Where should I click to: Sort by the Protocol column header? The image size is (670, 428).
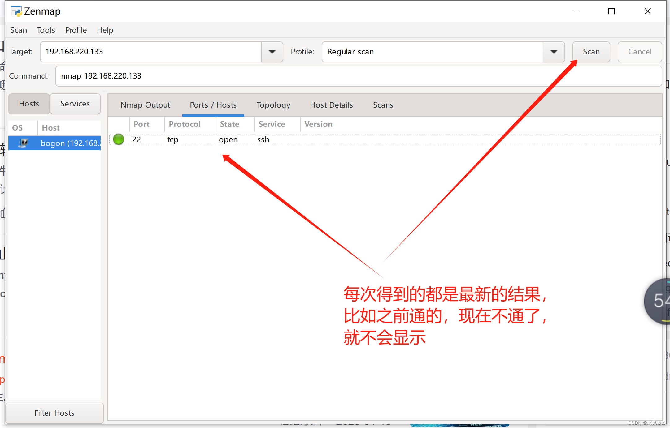click(190, 124)
